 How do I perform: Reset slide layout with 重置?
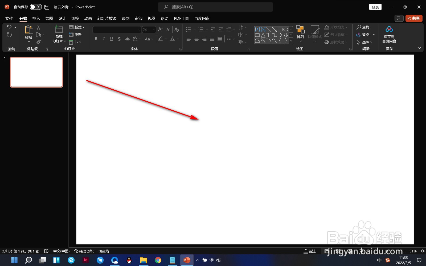coord(75,35)
